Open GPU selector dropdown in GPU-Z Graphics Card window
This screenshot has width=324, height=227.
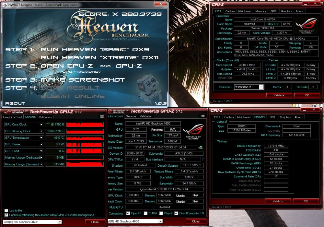tap(161, 221)
